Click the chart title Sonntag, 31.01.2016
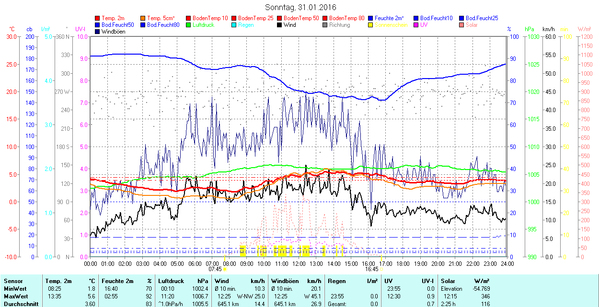 300,8
